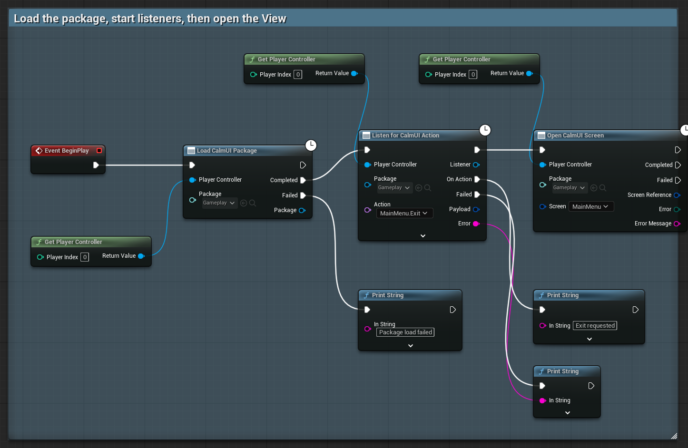Click the Return Value pin of the lower-left Get Player Controller
688x448 pixels.
click(141, 256)
